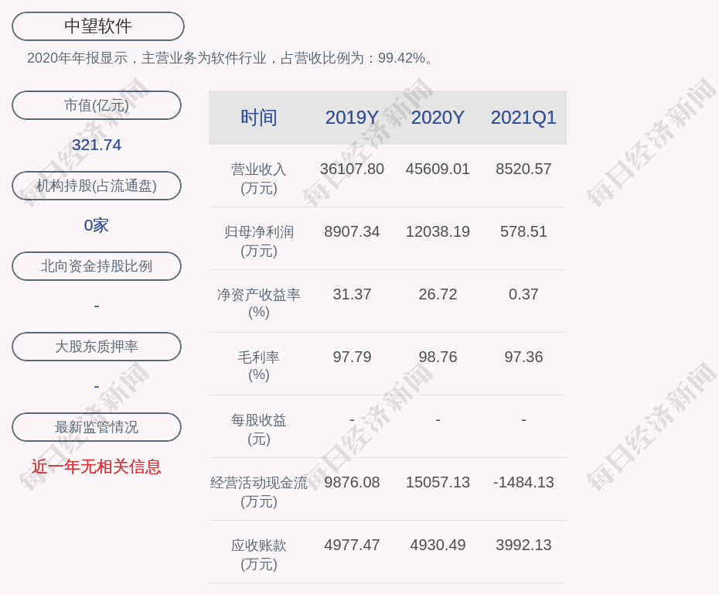Open the 最新监管情况 pill
Image resolution: width=719 pixels, height=595 pixels.
coord(97,427)
